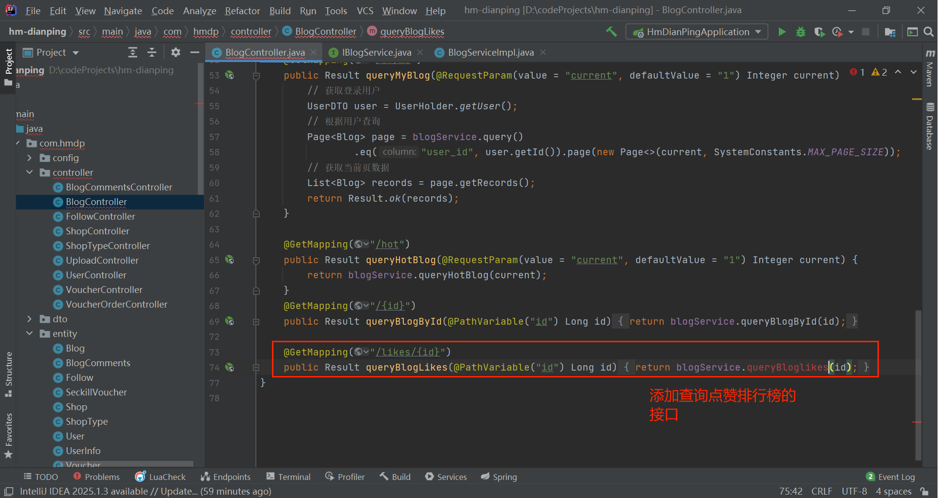This screenshot has height=498, width=938.
Task: Click the CRLF line separator entry
Action: pos(822,491)
